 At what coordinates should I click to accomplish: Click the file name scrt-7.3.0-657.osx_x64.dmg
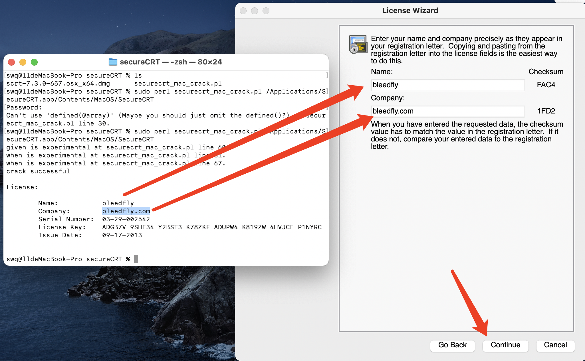[x=58, y=84]
